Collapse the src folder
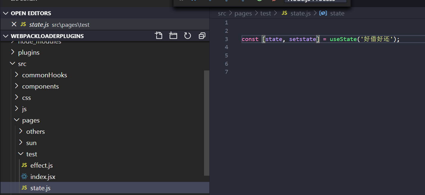Screen dimensions: 425x195 point(105,64)
